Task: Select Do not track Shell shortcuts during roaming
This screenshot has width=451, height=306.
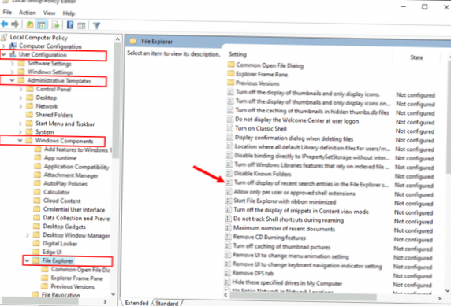Action: (x=289, y=220)
